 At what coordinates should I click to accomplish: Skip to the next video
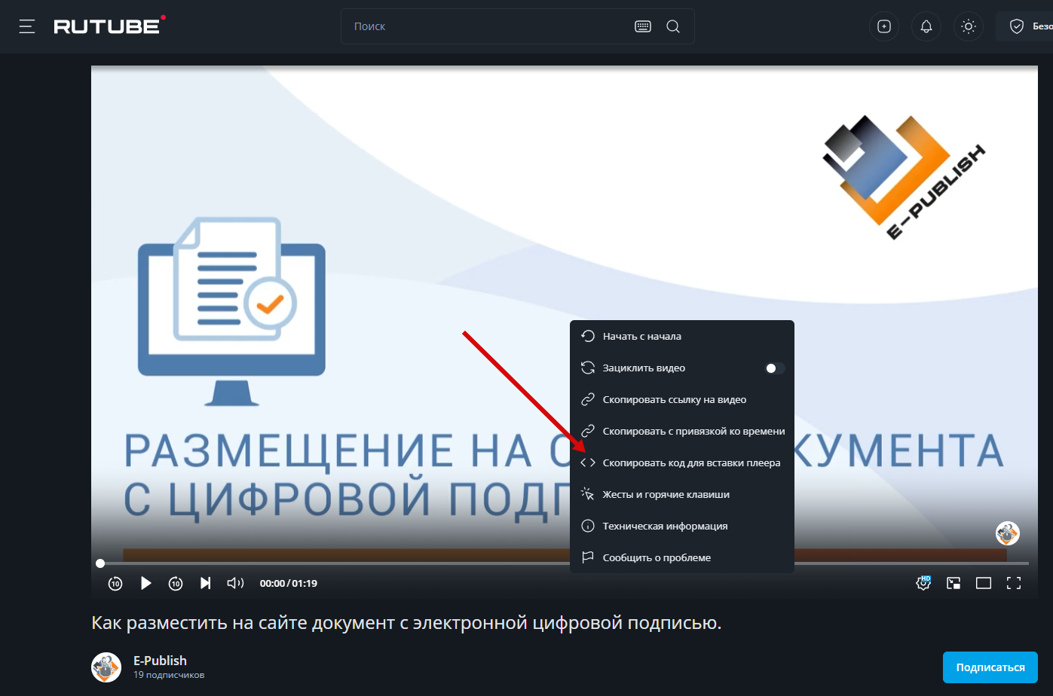[x=205, y=583]
